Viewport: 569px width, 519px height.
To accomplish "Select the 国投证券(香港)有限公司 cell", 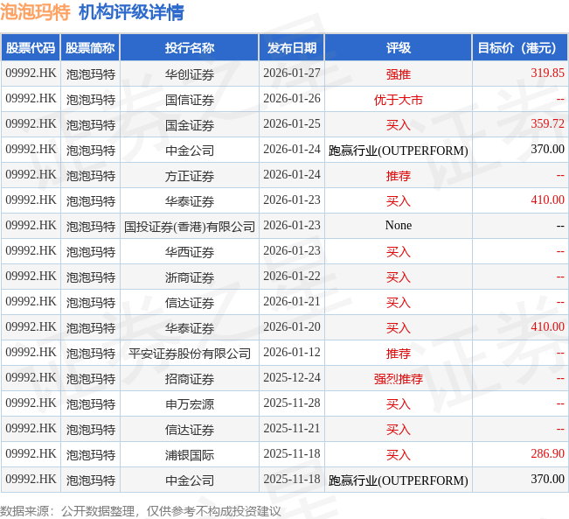I will (x=190, y=227).
